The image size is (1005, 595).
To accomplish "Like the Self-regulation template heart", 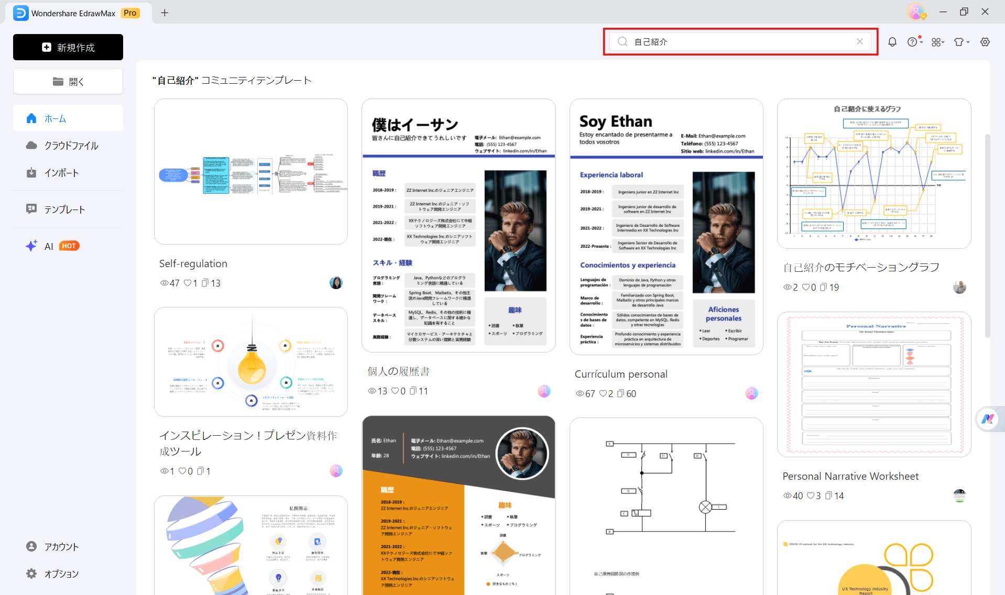I will tap(187, 283).
